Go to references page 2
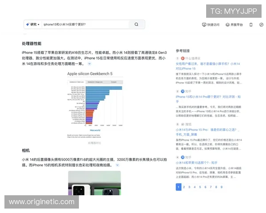The width and height of the screenshot is (266, 213). [x=184, y=187]
